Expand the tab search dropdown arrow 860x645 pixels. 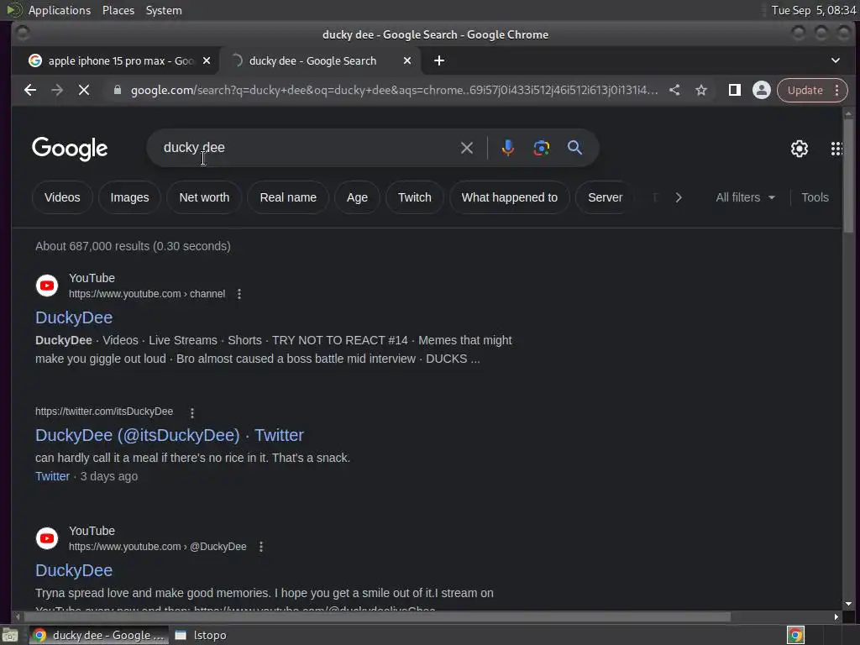point(836,60)
